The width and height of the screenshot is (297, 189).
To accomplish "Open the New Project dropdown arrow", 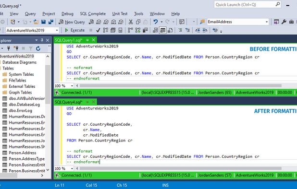I will 19,22.
